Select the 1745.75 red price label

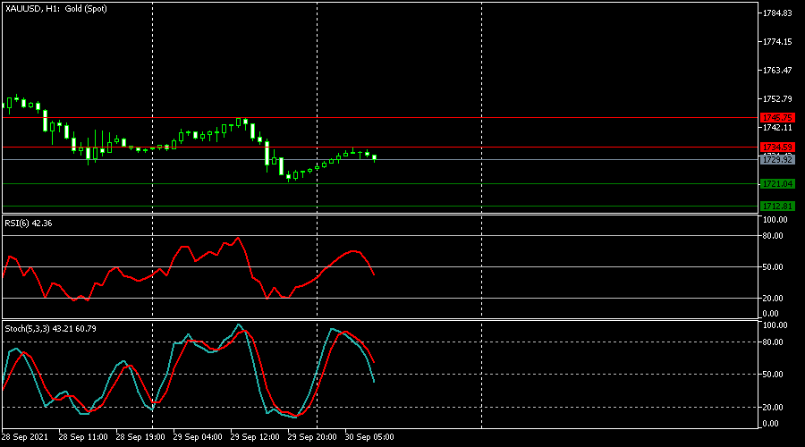pyautogui.click(x=777, y=118)
